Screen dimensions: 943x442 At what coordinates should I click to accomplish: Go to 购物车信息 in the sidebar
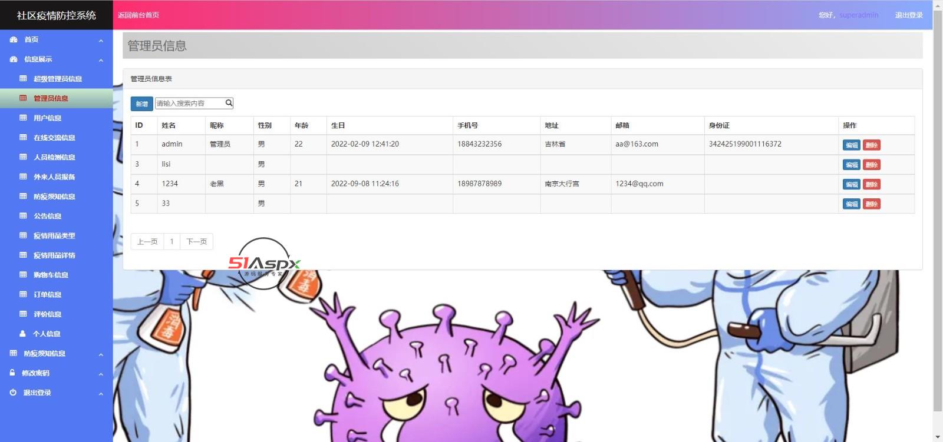click(51, 275)
